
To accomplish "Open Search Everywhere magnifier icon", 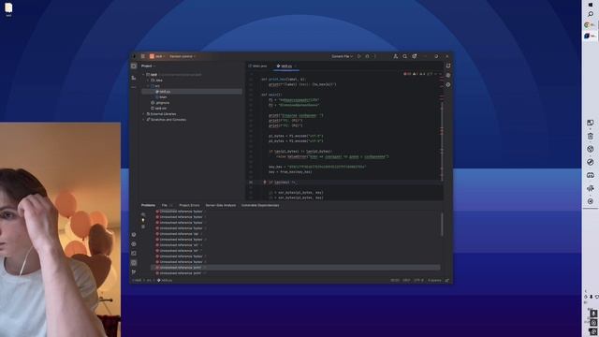I will 405,56.
